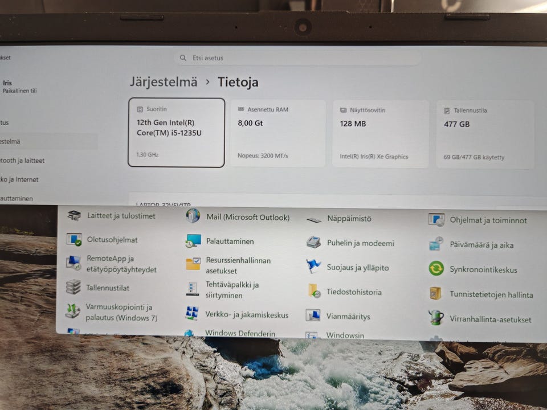547x410 pixels.
Task: Open the RemoteApp ja etätyöpöytäyhteydet icon
Action: pyautogui.click(x=74, y=263)
